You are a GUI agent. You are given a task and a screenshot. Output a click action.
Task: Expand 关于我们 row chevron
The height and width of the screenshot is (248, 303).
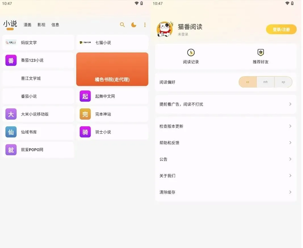[290, 175]
